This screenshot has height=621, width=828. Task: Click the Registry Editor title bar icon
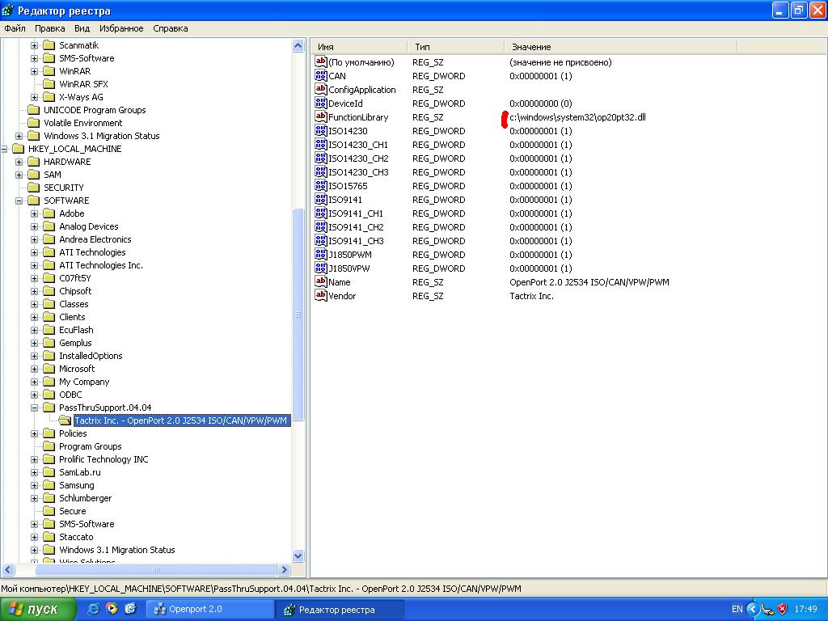[8, 11]
